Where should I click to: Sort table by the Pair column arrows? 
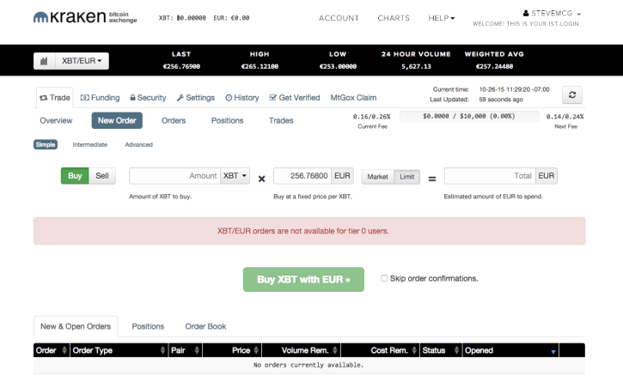[x=197, y=350]
